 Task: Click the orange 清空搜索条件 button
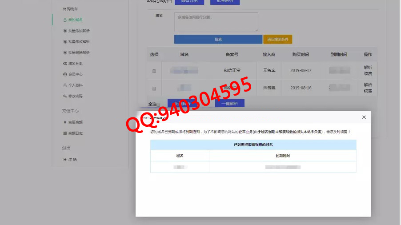277,40
